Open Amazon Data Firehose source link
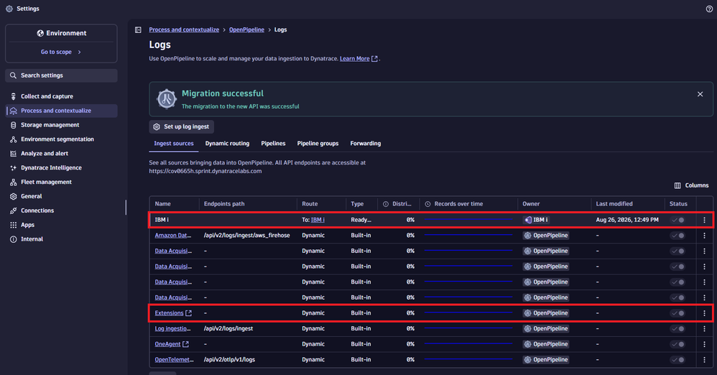This screenshot has height=375, width=717. pos(173,236)
